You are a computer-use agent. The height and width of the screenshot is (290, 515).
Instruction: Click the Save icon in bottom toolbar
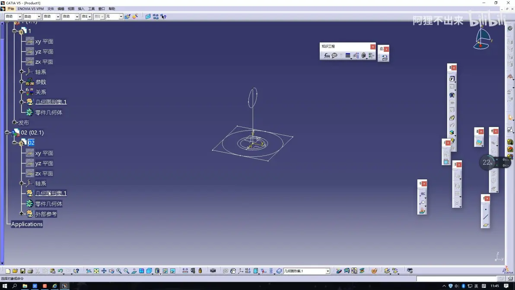pyautogui.click(x=22, y=271)
